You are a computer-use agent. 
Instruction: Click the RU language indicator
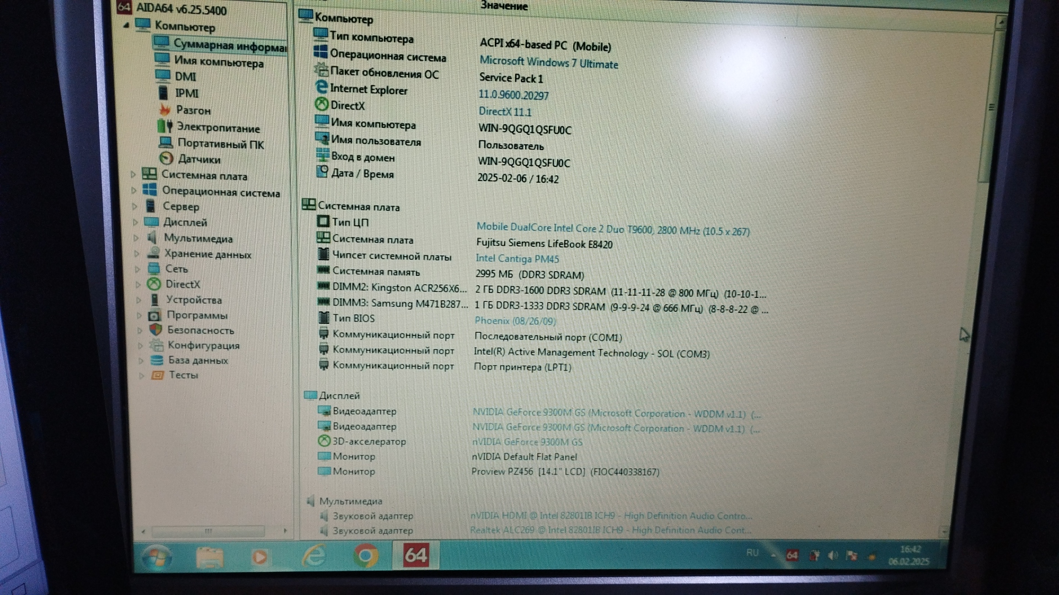[752, 552]
